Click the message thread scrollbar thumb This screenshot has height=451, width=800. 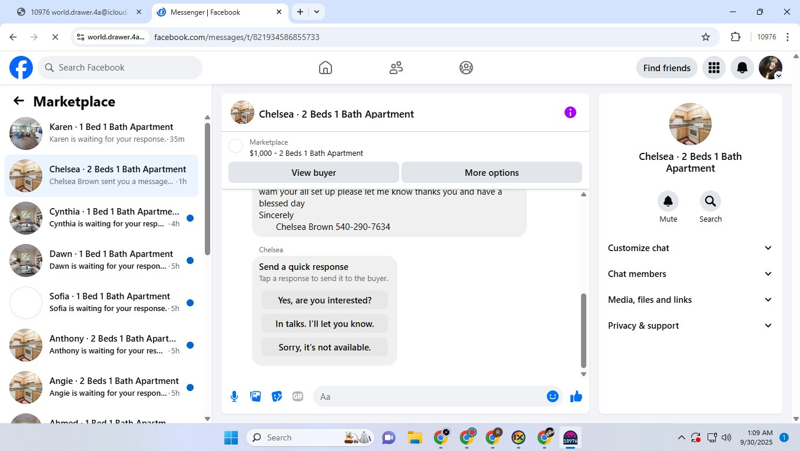tap(583, 330)
